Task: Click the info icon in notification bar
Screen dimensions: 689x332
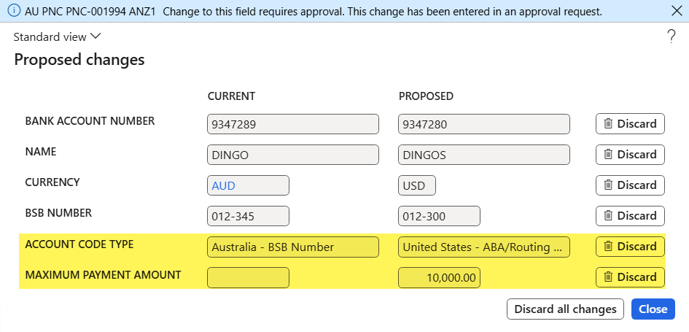Action: coord(14,11)
